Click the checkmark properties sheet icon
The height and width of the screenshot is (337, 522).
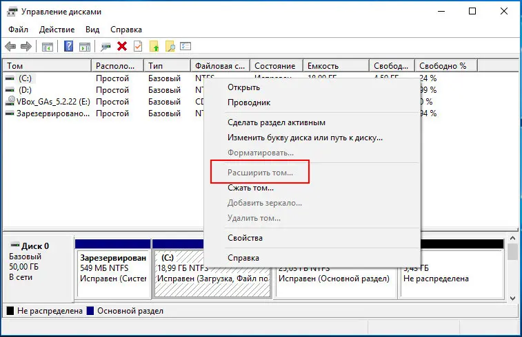[138, 46]
